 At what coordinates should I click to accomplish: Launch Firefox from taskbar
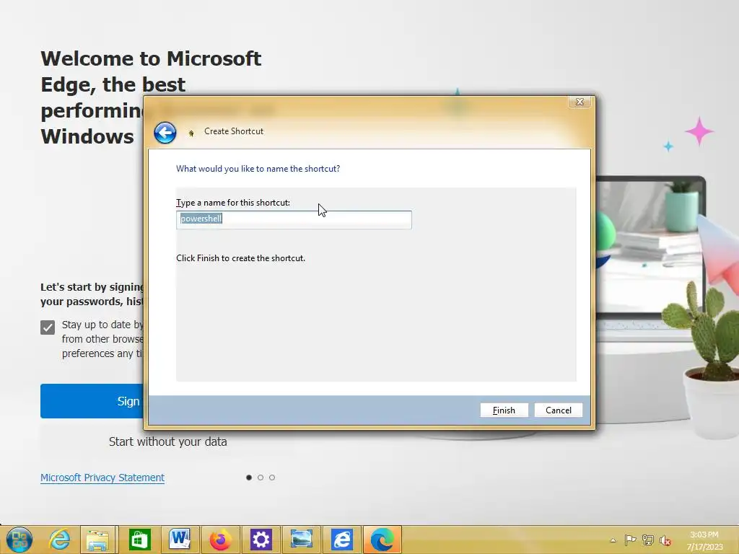click(x=220, y=540)
